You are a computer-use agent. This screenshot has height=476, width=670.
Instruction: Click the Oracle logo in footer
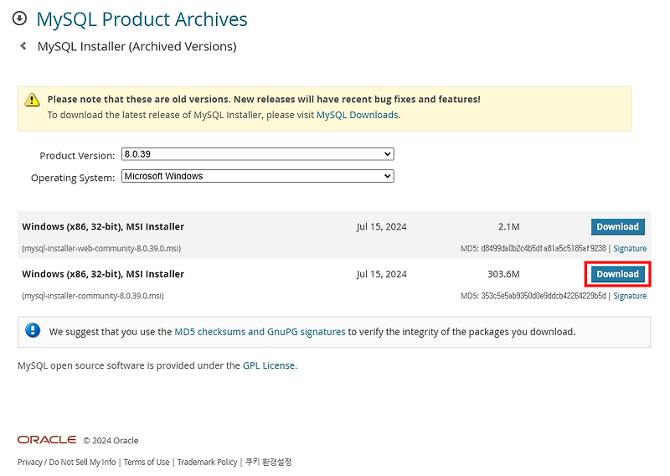(x=47, y=440)
